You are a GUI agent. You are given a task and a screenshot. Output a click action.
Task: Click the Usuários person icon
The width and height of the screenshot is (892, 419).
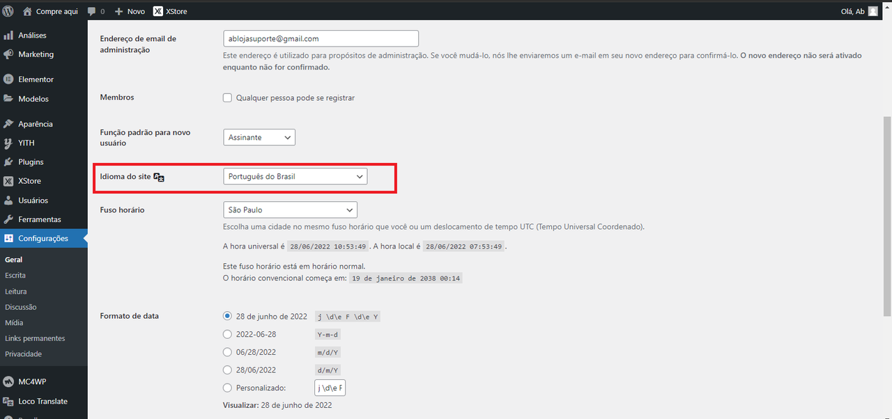(8, 200)
